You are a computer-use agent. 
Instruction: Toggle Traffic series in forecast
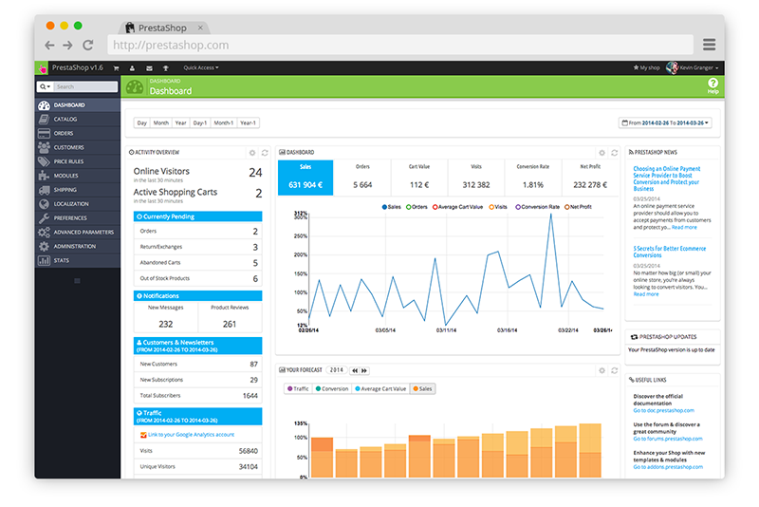(298, 389)
